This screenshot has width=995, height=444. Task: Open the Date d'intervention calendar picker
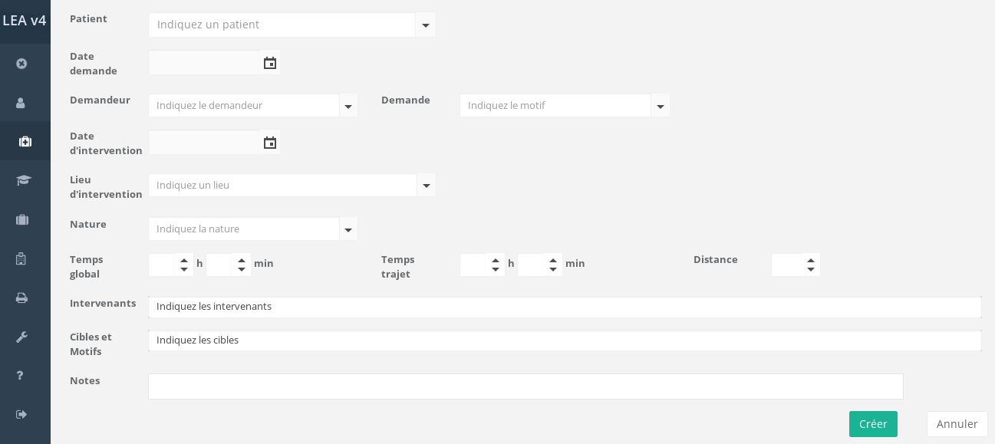[x=270, y=143]
